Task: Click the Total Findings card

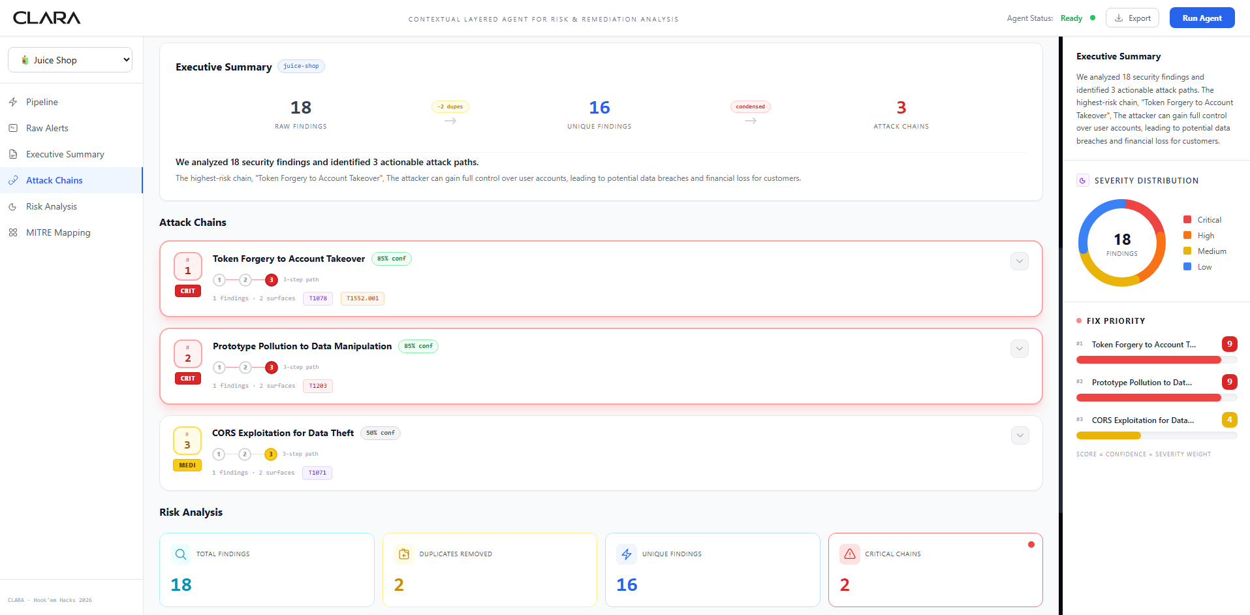Action: (x=267, y=570)
